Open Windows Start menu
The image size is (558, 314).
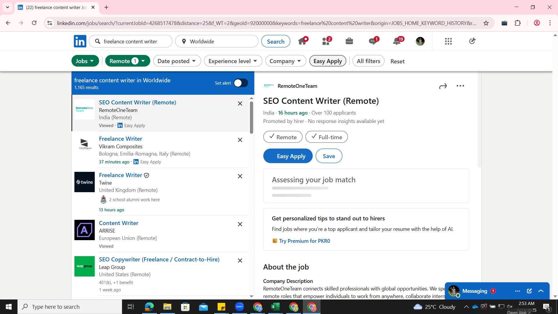point(9,307)
